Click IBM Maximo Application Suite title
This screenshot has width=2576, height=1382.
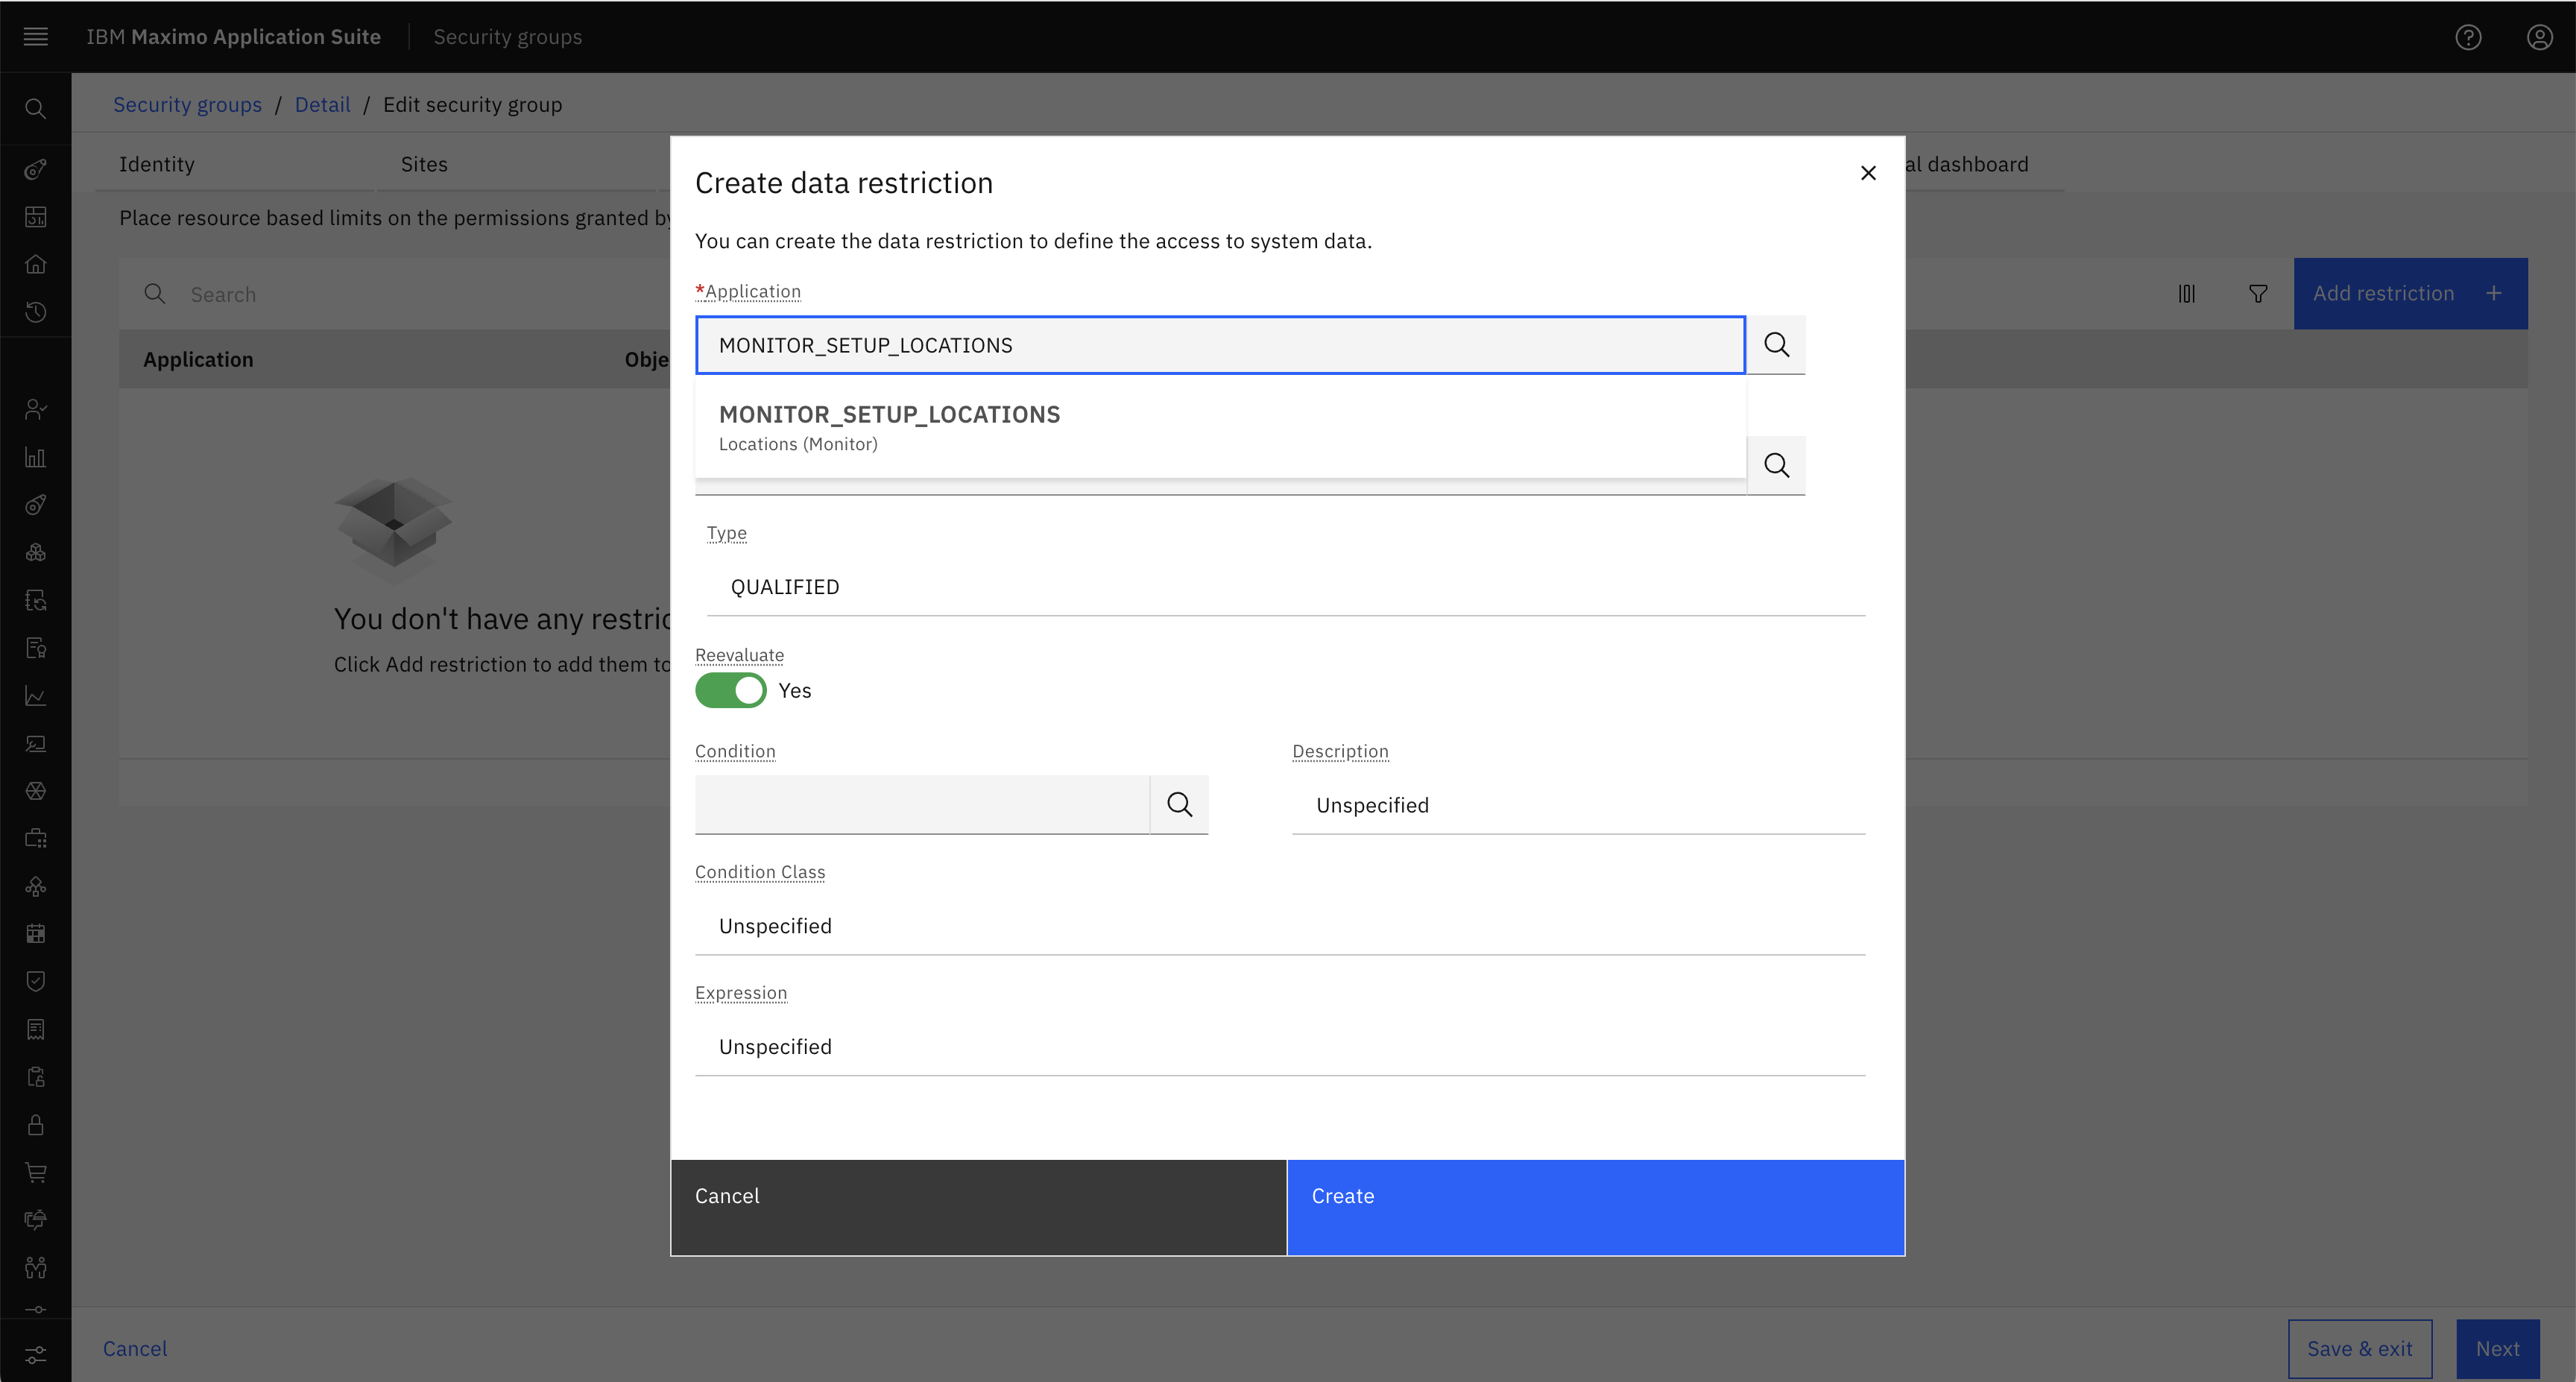click(x=233, y=37)
